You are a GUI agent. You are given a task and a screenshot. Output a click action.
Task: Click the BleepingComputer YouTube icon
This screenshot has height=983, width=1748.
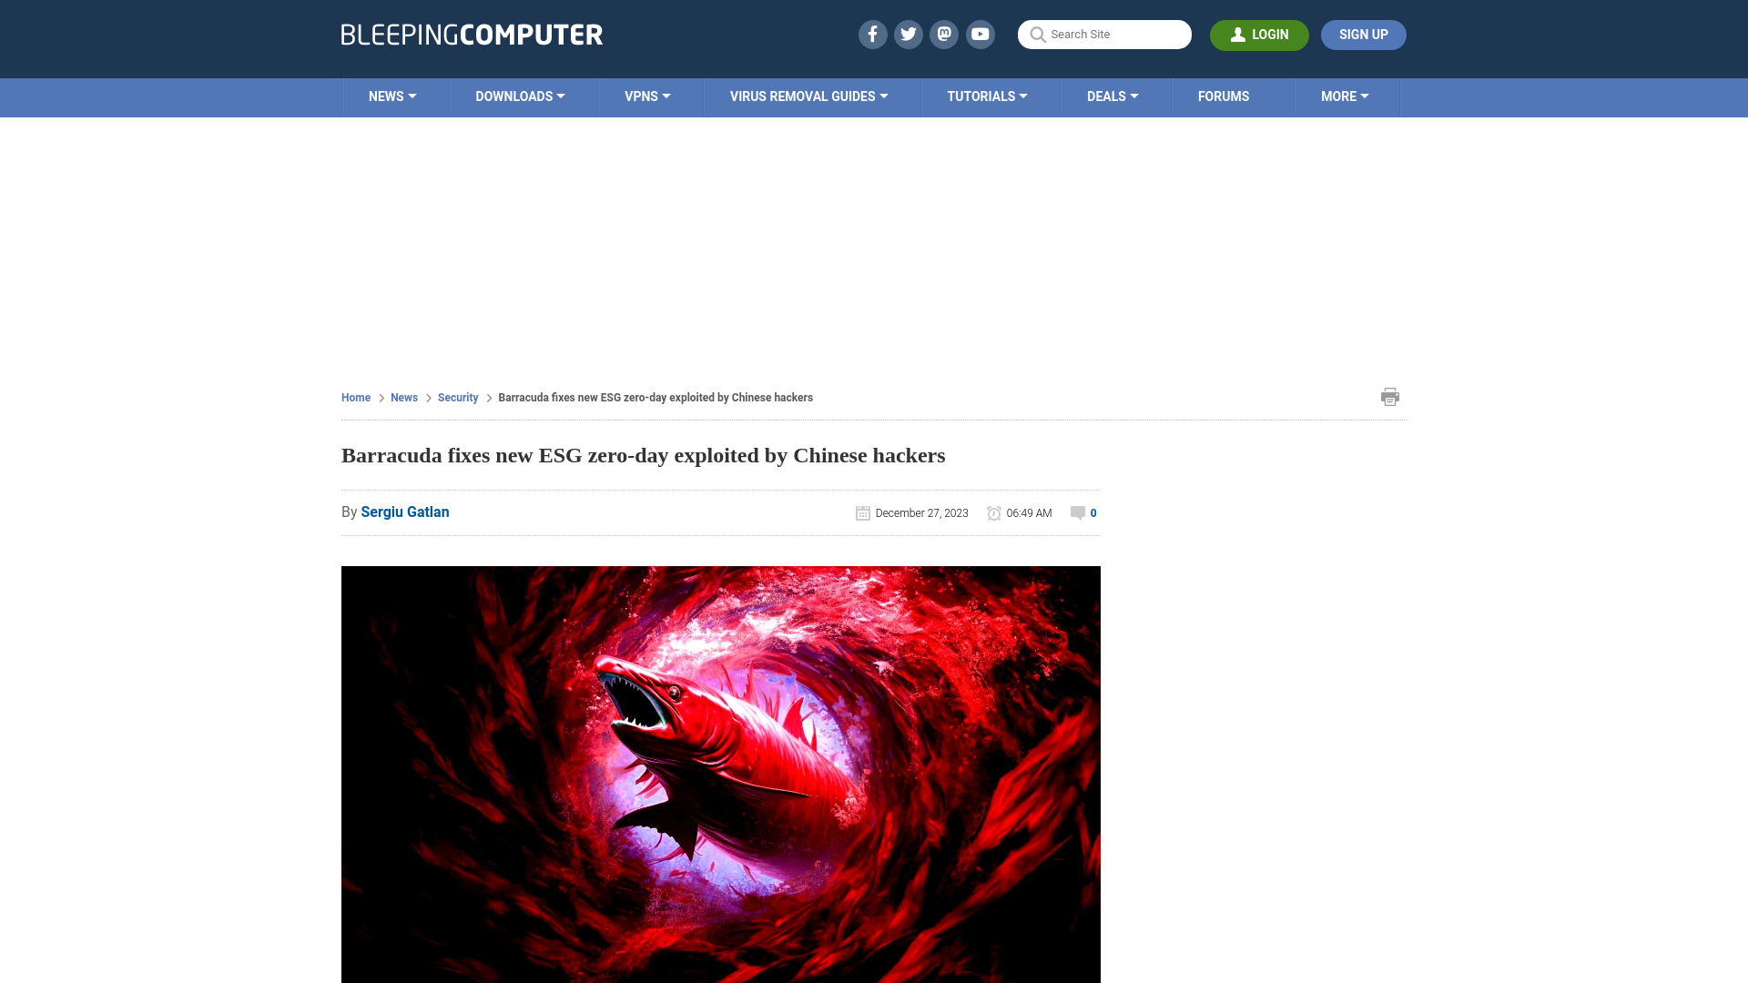[x=981, y=34]
